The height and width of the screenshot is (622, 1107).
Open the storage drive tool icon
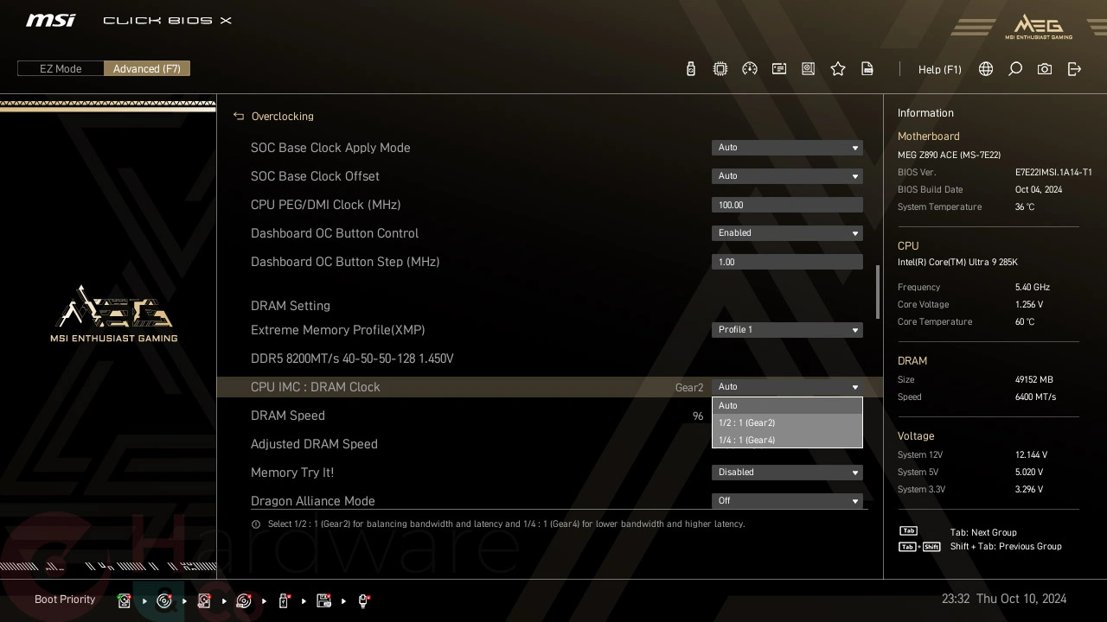(x=809, y=69)
